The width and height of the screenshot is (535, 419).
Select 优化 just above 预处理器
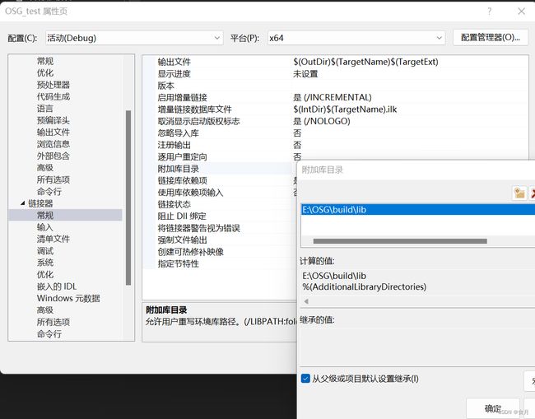(45, 72)
